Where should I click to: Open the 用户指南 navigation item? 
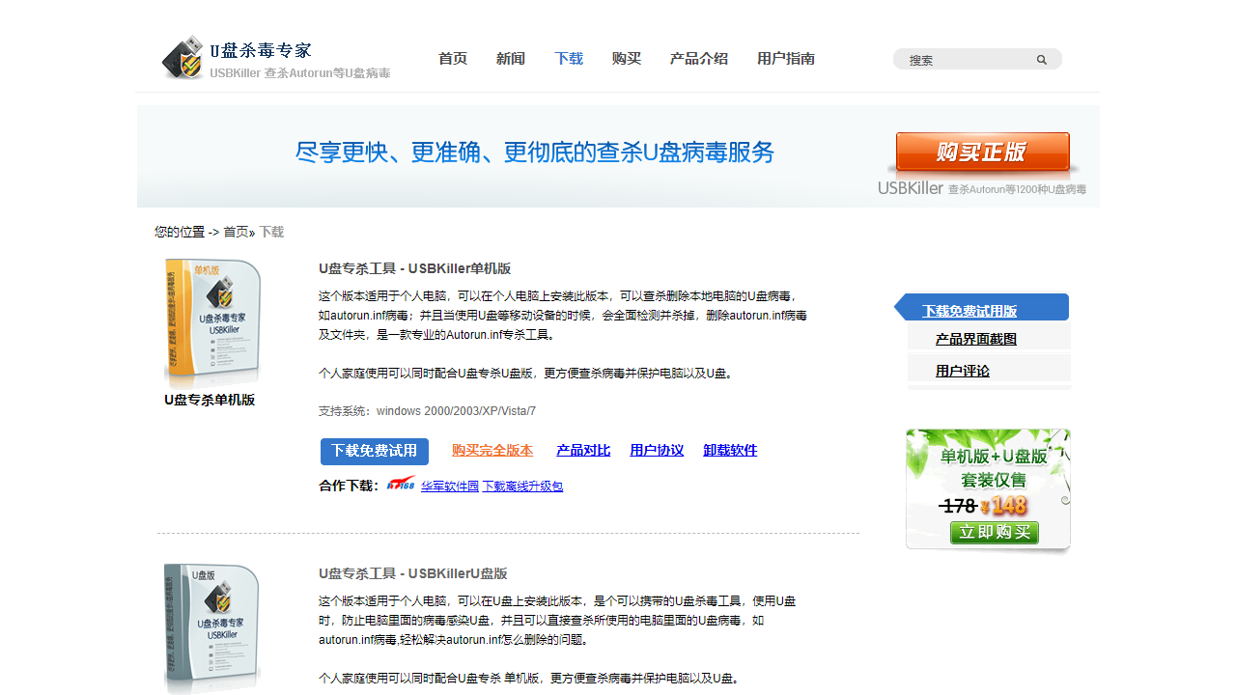pos(786,59)
